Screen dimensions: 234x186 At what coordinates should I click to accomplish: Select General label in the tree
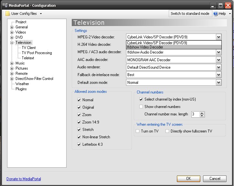click(x=22, y=27)
